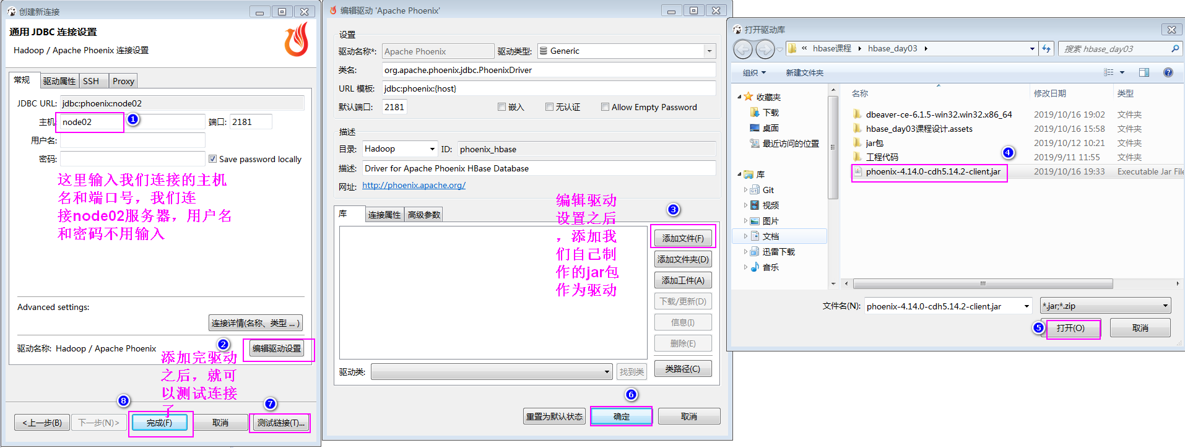The width and height of the screenshot is (1185, 448).
Task: Click the search magnifier in file dialog
Action: [1174, 48]
